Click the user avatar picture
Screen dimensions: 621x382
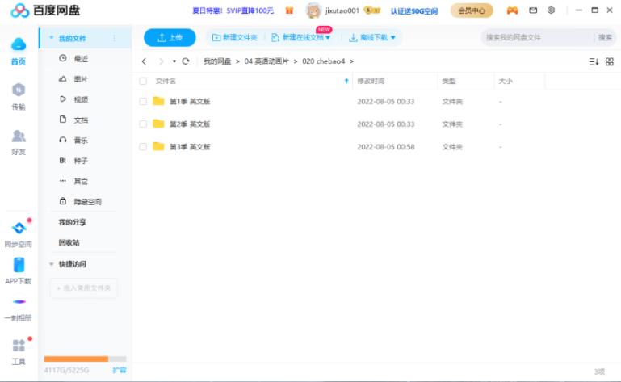pos(313,10)
